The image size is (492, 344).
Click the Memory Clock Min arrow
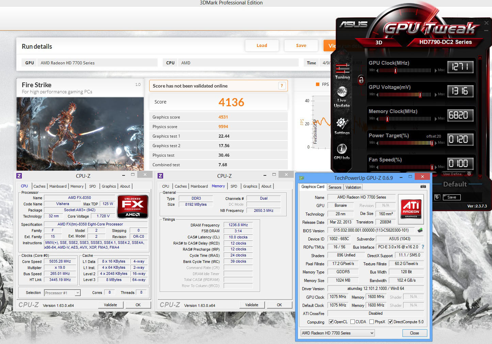[377, 119]
